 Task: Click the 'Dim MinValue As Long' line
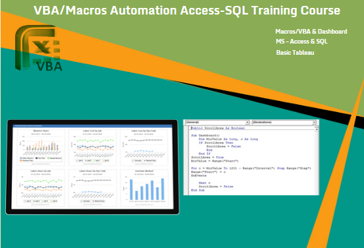pos(228,139)
